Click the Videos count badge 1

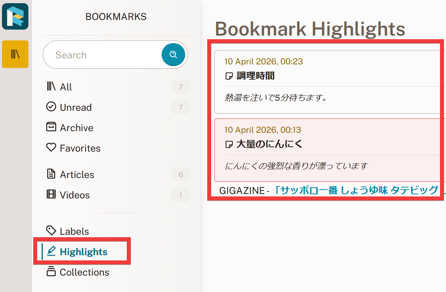click(x=181, y=195)
